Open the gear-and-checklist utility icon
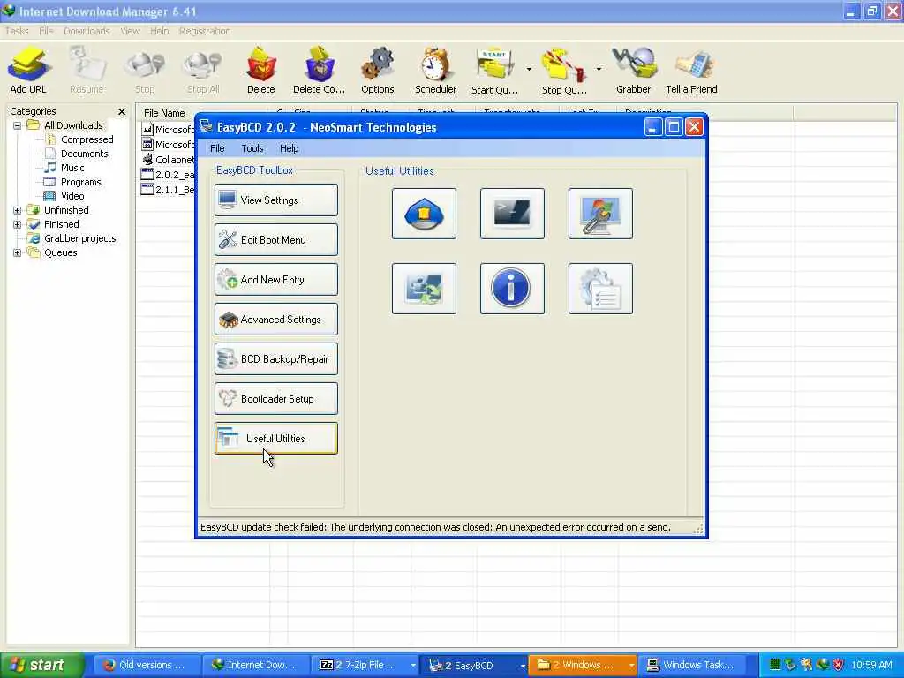This screenshot has width=904, height=678. coord(600,289)
